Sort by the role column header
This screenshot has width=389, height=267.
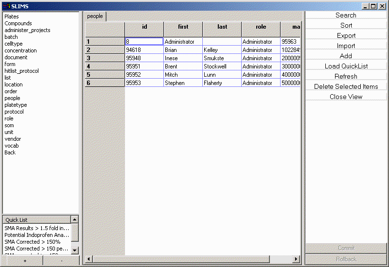[x=261, y=27]
